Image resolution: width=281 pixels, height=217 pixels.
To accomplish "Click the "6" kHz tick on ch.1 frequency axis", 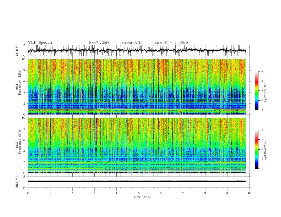I will tap(25, 81).
